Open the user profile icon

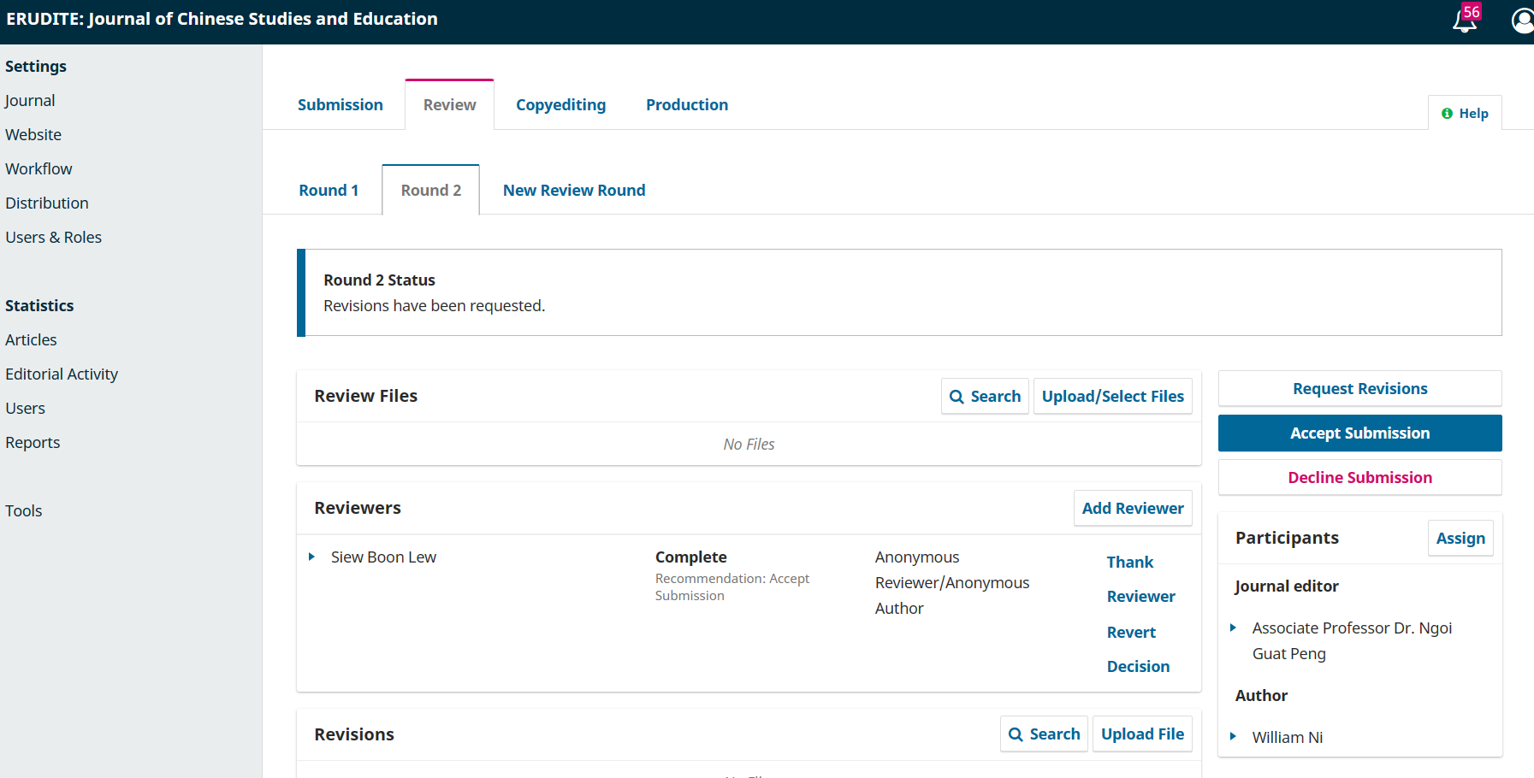[1522, 21]
